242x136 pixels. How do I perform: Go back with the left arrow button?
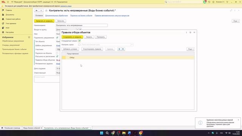[x=37, y=11]
